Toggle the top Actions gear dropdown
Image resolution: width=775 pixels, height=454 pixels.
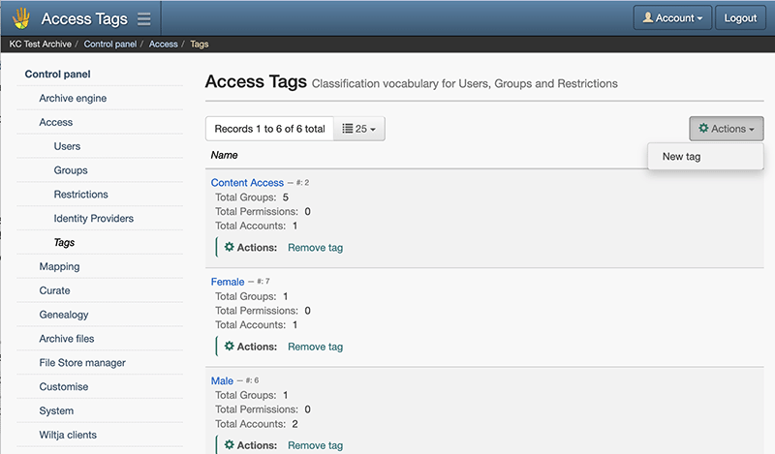(726, 129)
